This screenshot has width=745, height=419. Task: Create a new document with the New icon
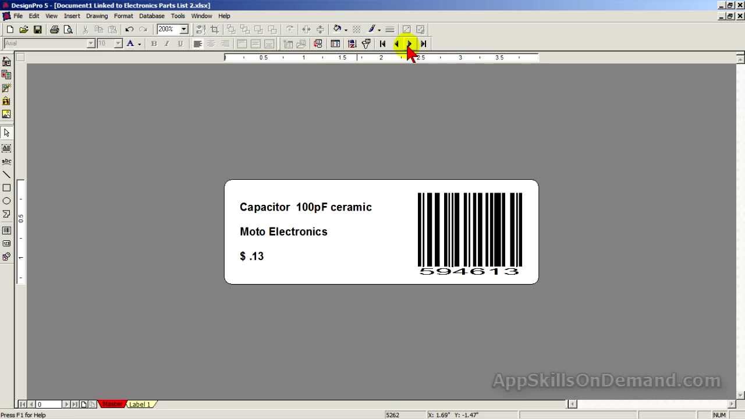click(x=10, y=29)
